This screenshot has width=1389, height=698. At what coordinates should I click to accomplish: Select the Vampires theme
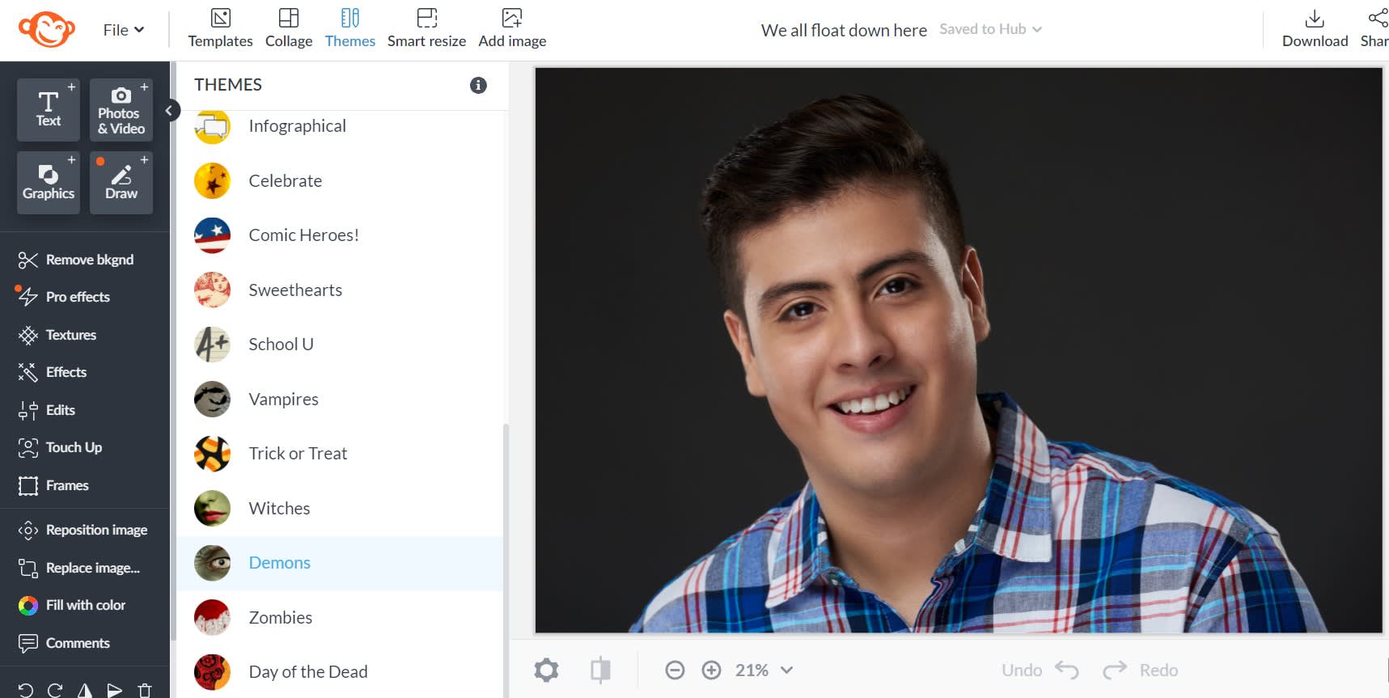(x=340, y=400)
